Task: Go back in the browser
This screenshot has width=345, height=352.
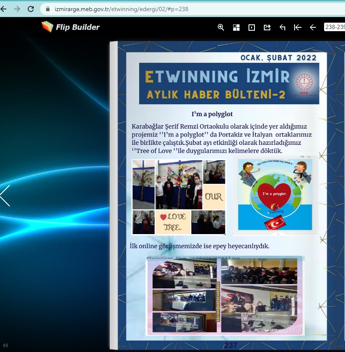Action: (3, 9)
